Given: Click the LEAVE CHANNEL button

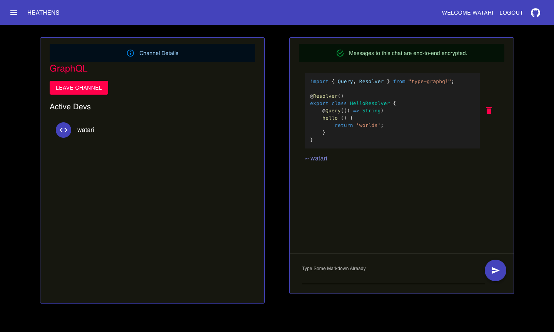Looking at the screenshot, I should pos(79,88).
